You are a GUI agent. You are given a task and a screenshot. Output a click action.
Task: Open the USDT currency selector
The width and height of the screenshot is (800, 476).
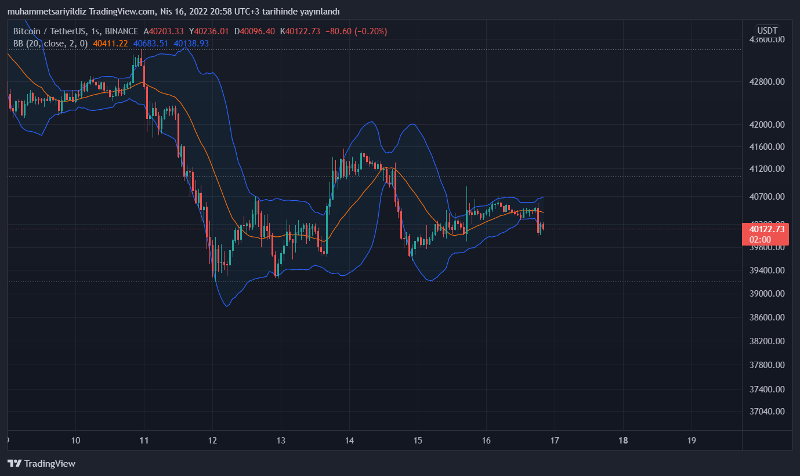[767, 31]
